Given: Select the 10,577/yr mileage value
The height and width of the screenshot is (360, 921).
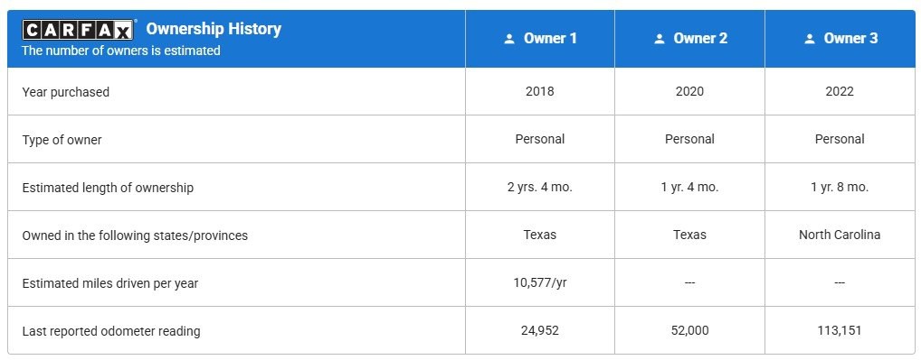Looking at the screenshot, I should 540,283.
